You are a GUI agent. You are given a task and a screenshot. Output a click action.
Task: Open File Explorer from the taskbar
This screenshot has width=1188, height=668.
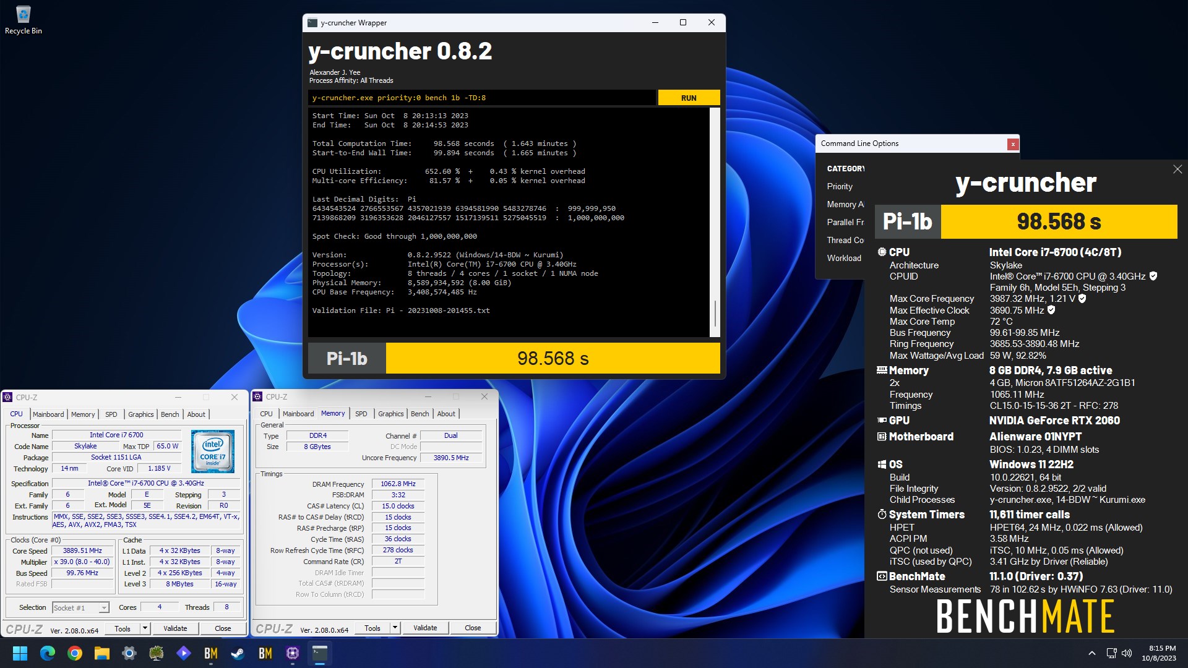pos(101,653)
